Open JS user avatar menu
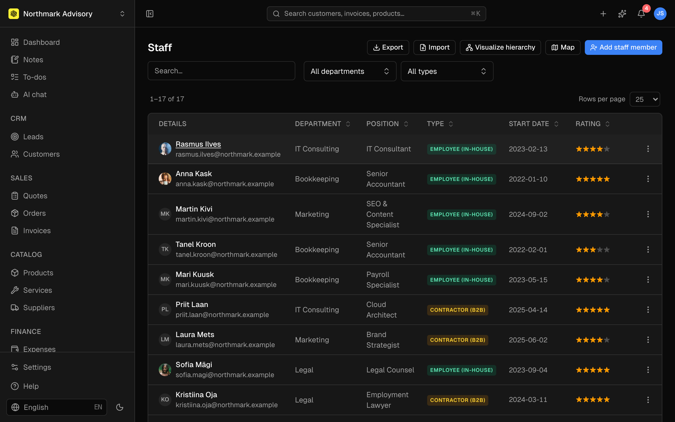The width and height of the screenshot is (675, 422). click(x=660, y=14)
